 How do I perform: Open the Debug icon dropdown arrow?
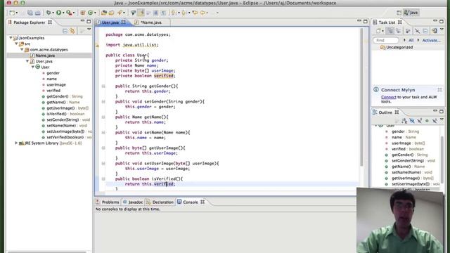click(53, 13)
